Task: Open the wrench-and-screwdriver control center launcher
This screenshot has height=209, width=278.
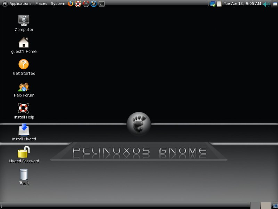Action: [x=93, y=4]
